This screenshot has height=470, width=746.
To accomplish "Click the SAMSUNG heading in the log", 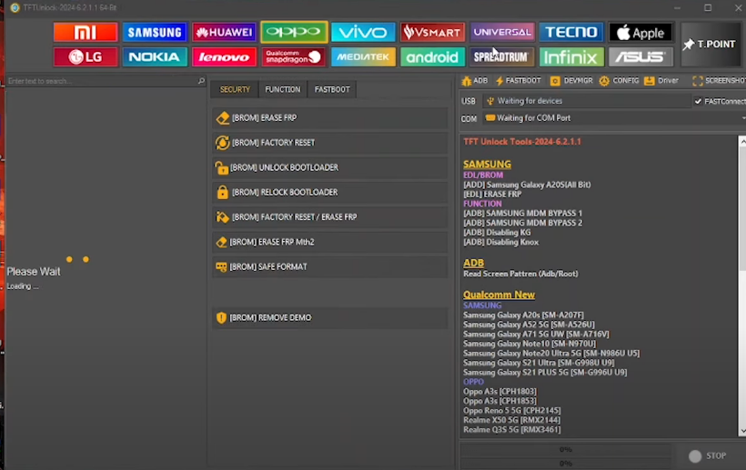I will 488,164.
